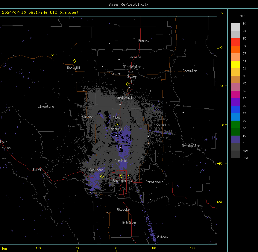The width and height of the screenshot is (258, 252).
Task: Click the asterisk marker east of Innisfail
Action: coord(150,91)
